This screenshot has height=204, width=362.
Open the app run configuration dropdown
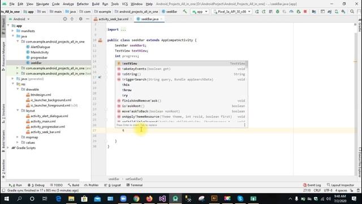[200, 11]
